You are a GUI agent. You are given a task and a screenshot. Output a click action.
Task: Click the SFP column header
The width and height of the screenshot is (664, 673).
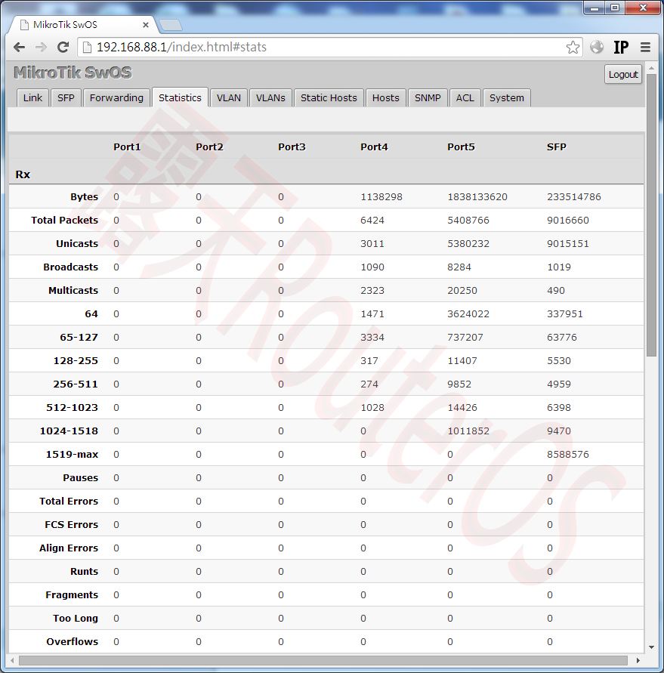(557, 147)
